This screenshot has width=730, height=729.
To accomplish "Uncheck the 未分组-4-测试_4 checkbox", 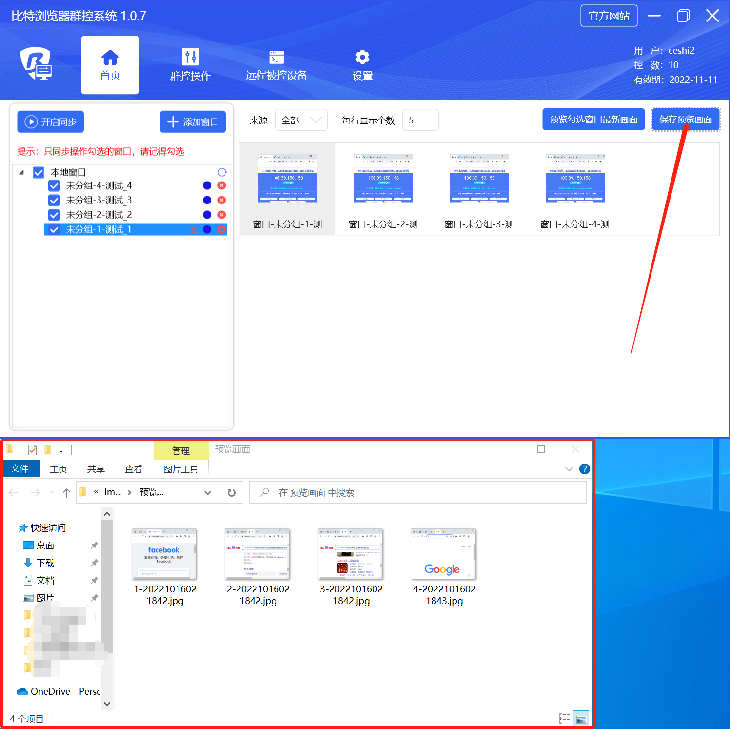I will [x=54, y=186].
